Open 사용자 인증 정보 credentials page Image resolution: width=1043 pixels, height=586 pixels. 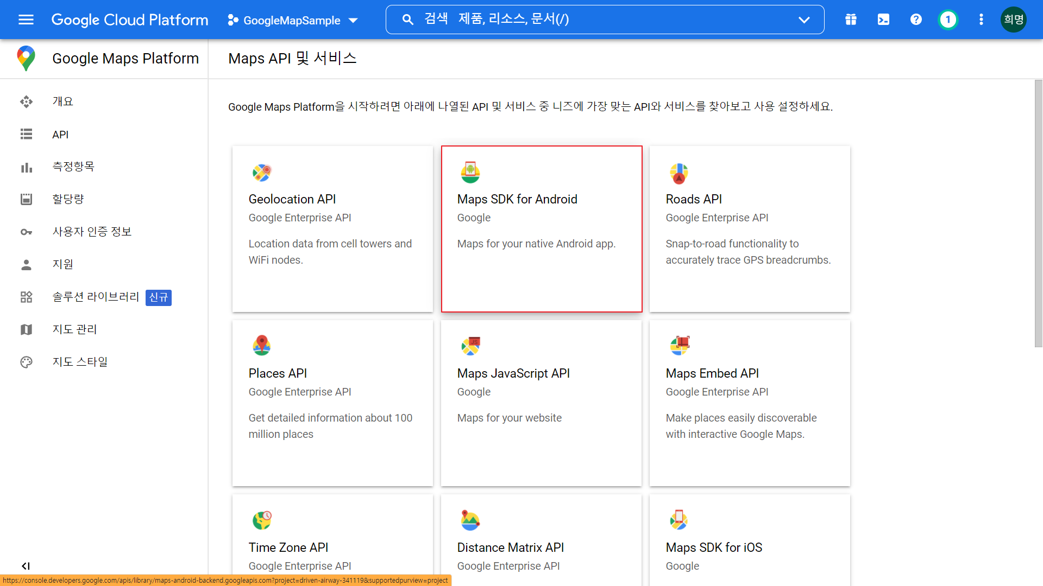click(92, 232)
